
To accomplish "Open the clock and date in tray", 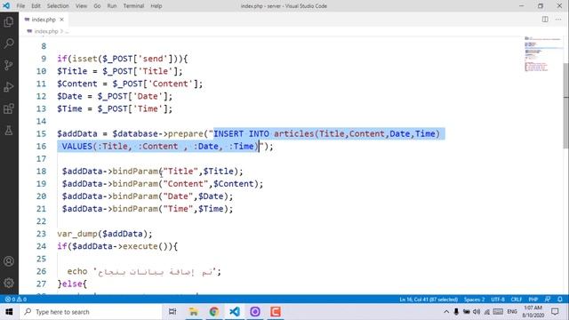I will [x=533, y=312].
